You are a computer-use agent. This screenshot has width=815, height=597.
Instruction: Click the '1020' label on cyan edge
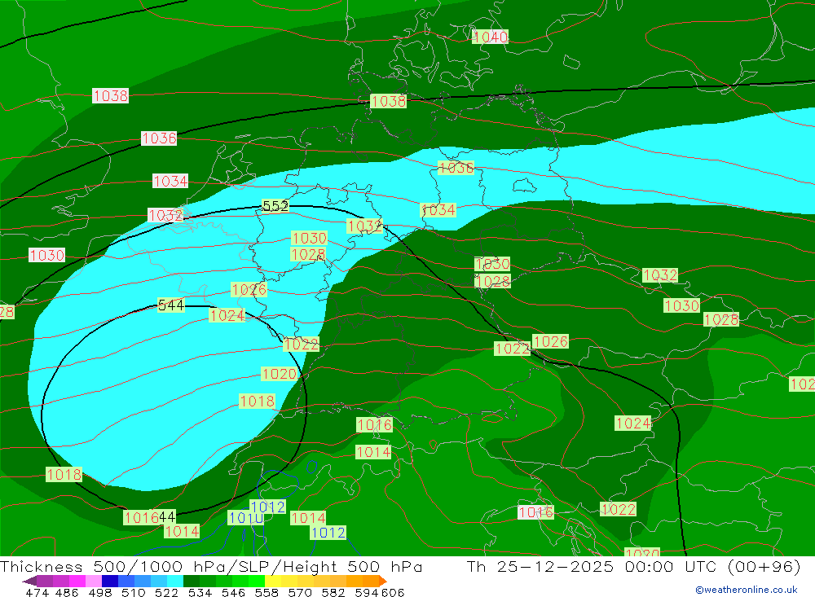(x=280, y=374)
